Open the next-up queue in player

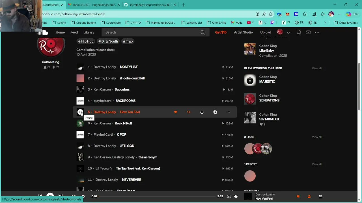(x=320, y=197)
